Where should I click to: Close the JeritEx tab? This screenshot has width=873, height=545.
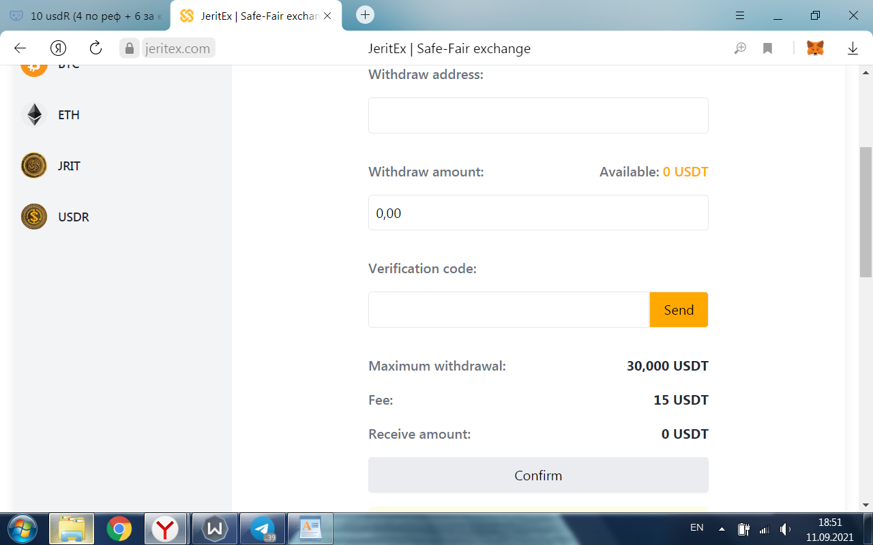tap(327, 16)
